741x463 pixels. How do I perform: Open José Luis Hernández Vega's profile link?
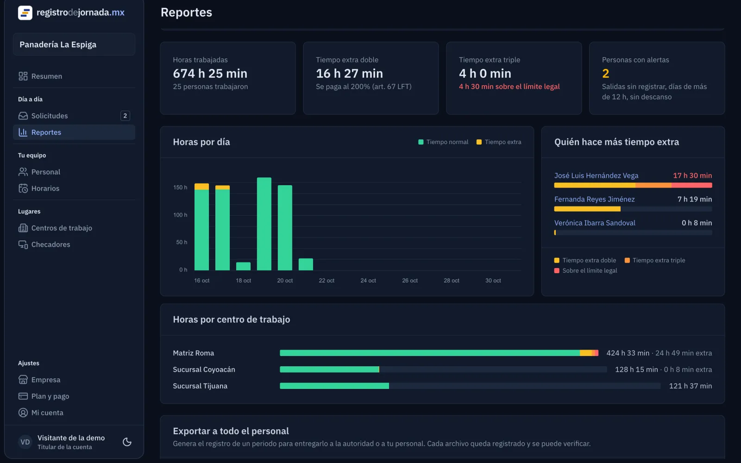pyautogui.click(x=596, y=175)
